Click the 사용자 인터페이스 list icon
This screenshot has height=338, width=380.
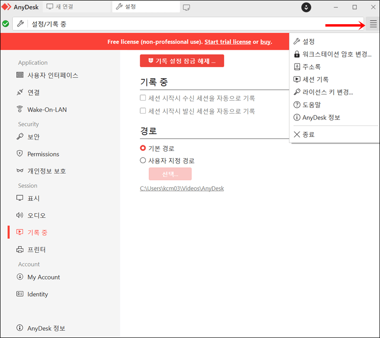coord(19,75)
